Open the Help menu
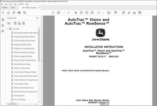The image size is (157, 106). coord(27,4)
